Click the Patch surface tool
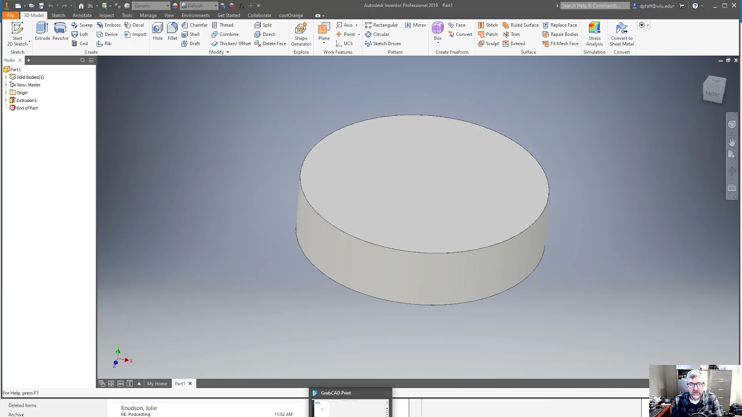Viewport: 742px width, 417px height. (488, 34)
